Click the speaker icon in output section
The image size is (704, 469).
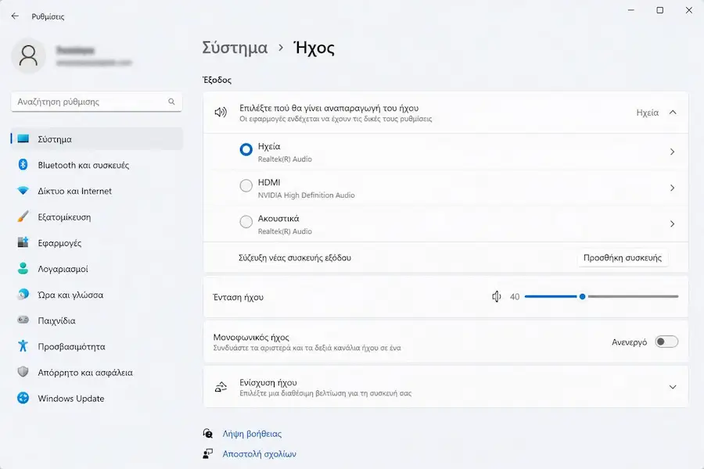[221, 113]
